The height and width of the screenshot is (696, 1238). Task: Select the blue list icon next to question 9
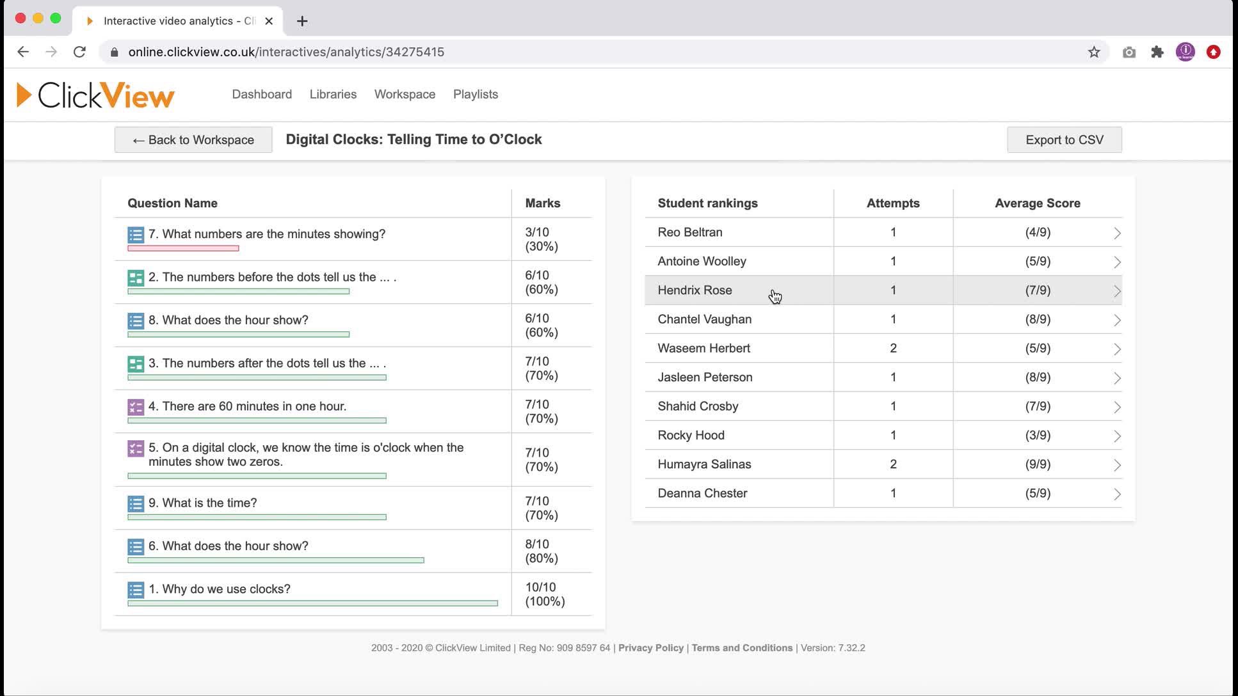click(x=135, y=503)
